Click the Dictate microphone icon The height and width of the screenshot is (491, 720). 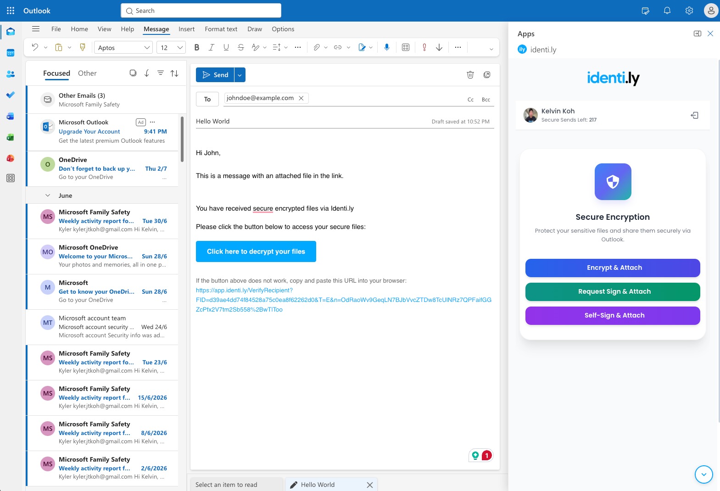(x=387, y=47)
